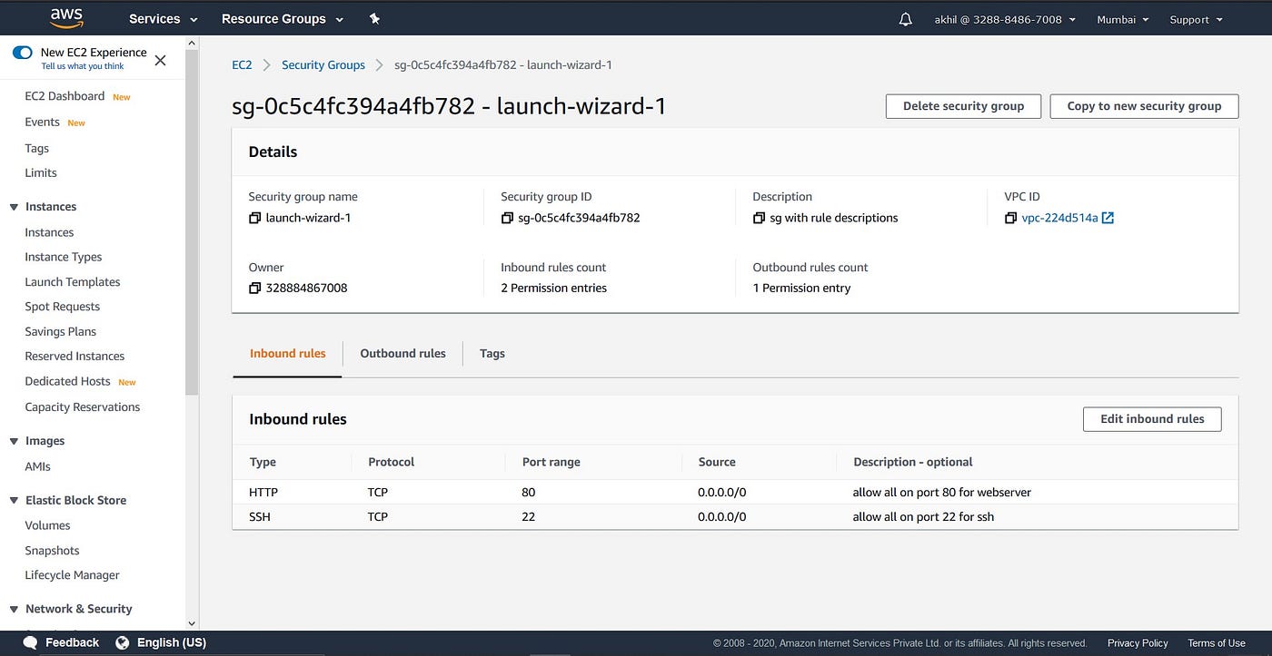Open account menu akhil @ 3288-8486-7008
The image size is (1272, 656).
pyautogui.click(x=1005, y=19)
